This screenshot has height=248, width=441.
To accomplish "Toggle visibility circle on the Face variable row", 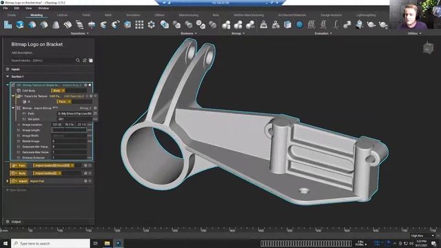I will tap(90, 165).
